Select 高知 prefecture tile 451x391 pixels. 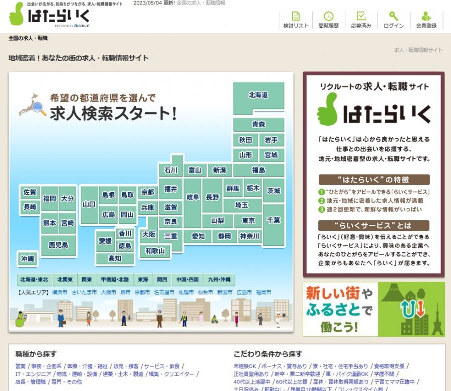coord(114,258)
